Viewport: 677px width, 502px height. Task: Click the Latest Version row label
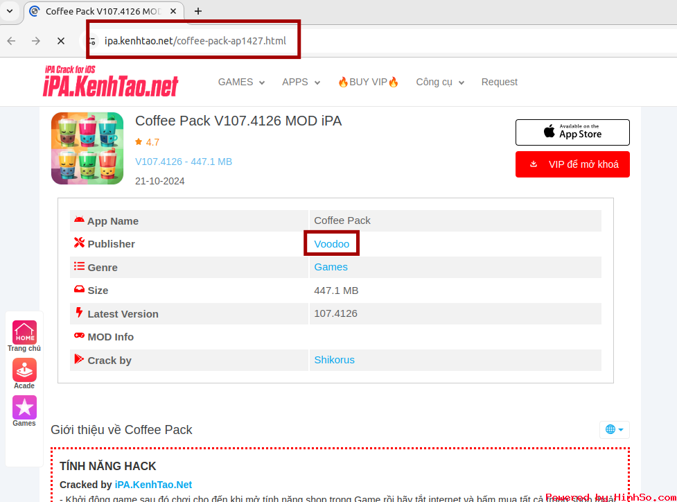click(x=123, y=314)
